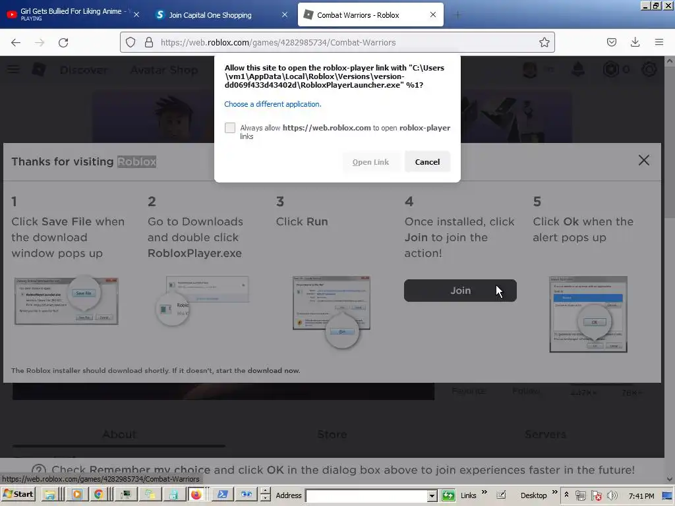Switch to the About tab
675x506 pixels.
pyautogui.click(x=119, y=434)
